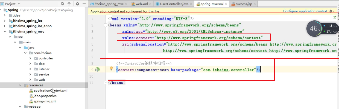This screenshot has height=109, width=339.
Task: Click the jdbc.properties file icon
Action: click(31, 96)
